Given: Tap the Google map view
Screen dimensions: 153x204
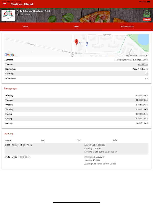Looking at the screenshot, I should click(x=76, y=46).
